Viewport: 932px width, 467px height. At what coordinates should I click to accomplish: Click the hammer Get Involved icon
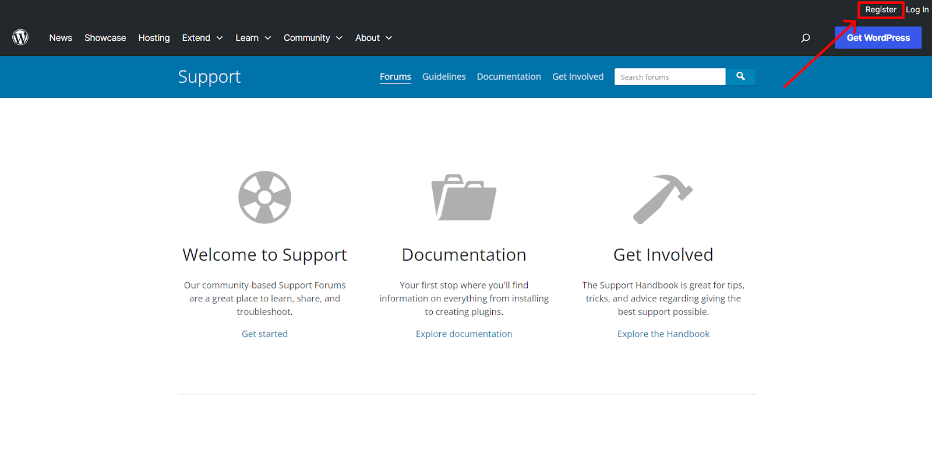click(663, 199)
